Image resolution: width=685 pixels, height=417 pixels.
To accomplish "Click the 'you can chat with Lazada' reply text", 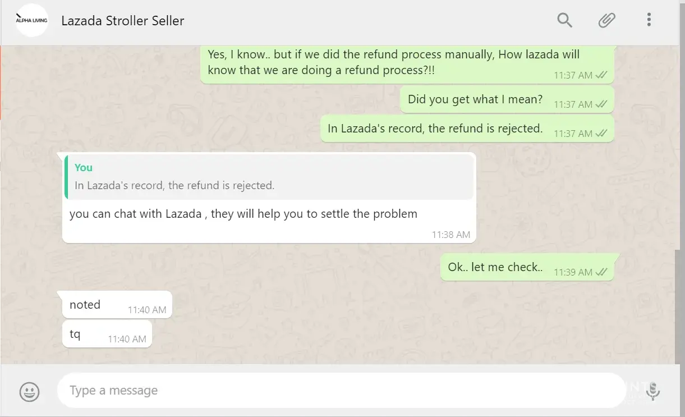I will pyautogui.click(x=243, y=214).
